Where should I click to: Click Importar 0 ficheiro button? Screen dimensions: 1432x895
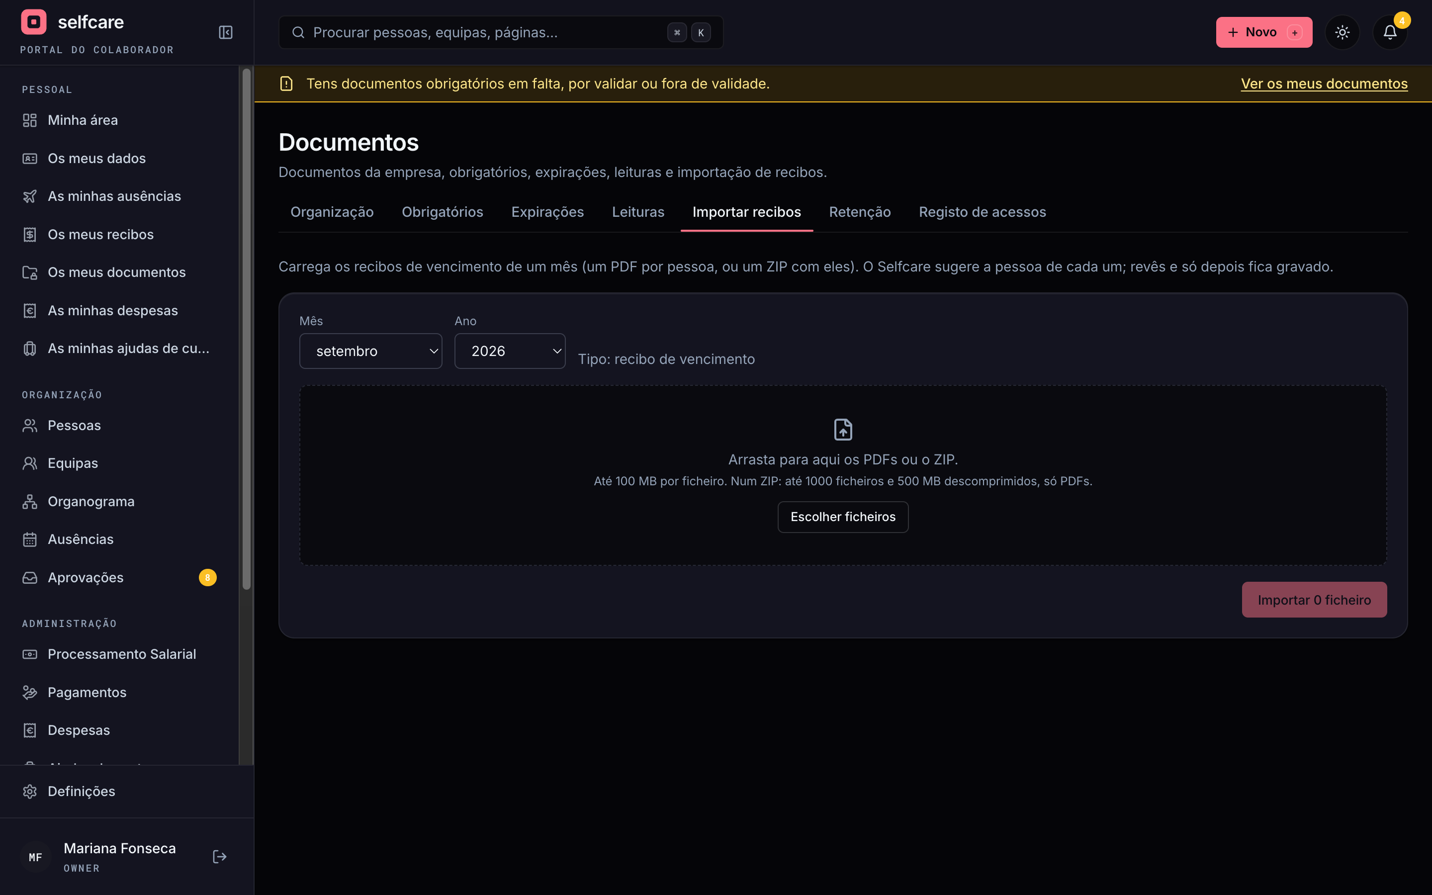pyautogui.click(x=1314, y=600)
